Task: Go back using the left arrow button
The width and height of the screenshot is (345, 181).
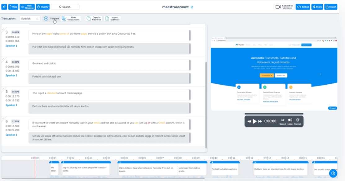Action: click(x=4, y=7)
